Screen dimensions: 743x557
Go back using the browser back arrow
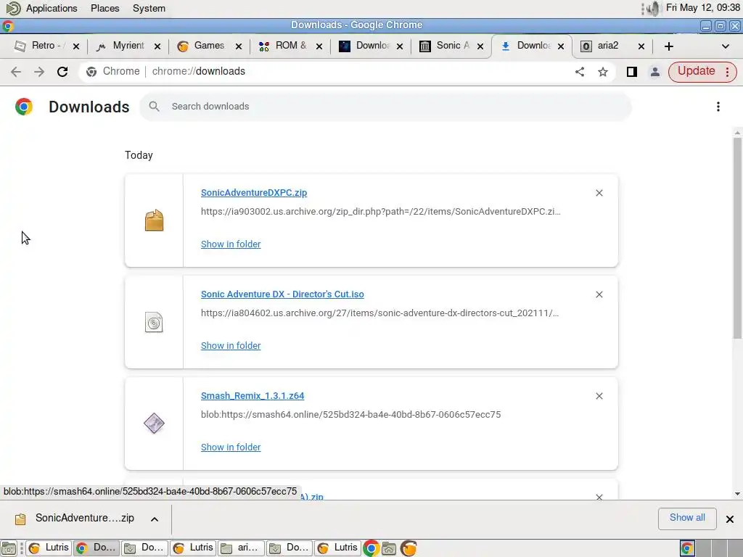[x=16, y=72]
